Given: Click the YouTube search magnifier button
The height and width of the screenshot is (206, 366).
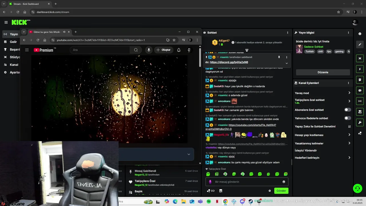Looking at the screenshot, I should 136,50.
